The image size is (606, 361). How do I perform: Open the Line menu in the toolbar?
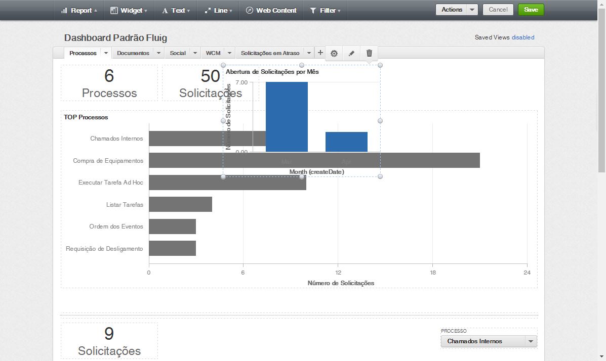point(218,10)
